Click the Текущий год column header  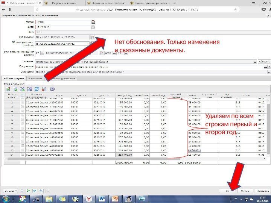click(x=124, y=95)
